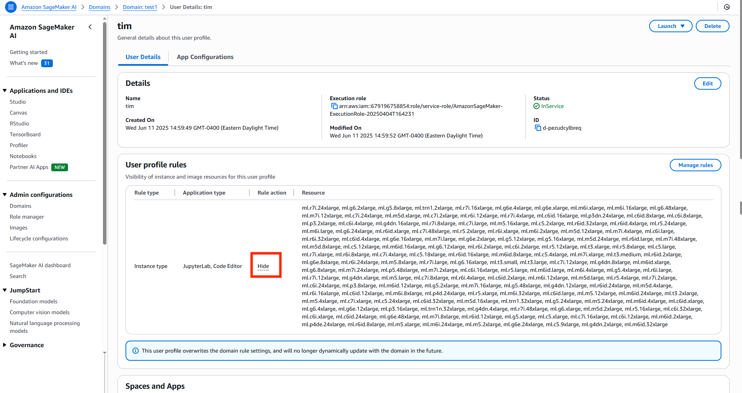Go to Domains breadcrumb link
Image resolution: width=742 pixels, height=393 pixels.
click(x=99, y=7)
